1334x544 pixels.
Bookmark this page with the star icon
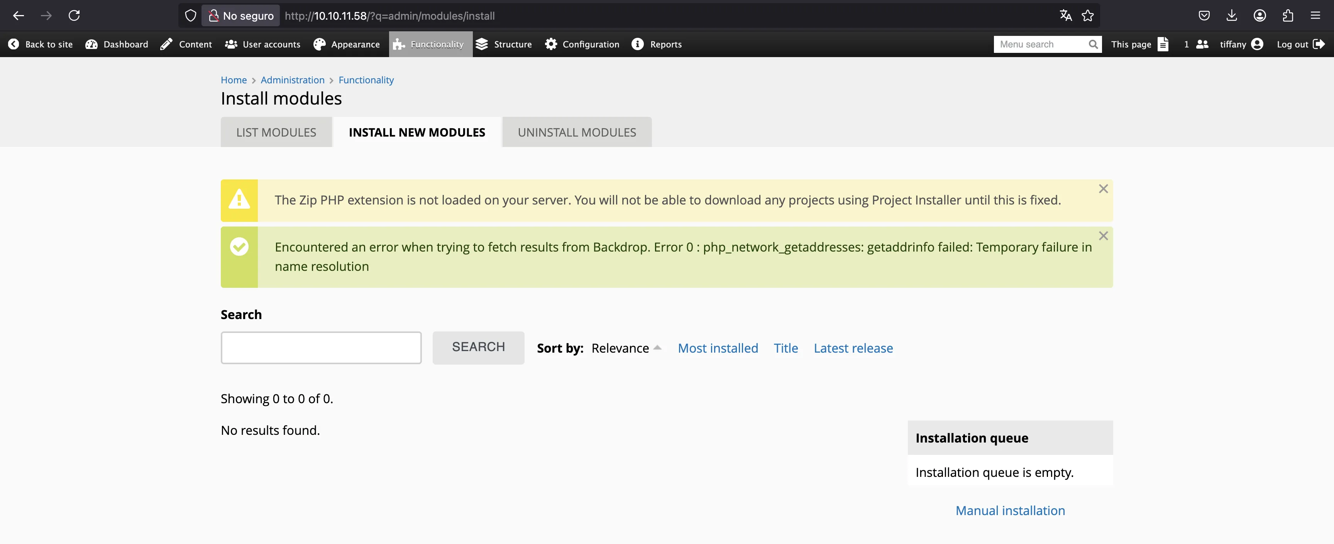[1087, 15]
